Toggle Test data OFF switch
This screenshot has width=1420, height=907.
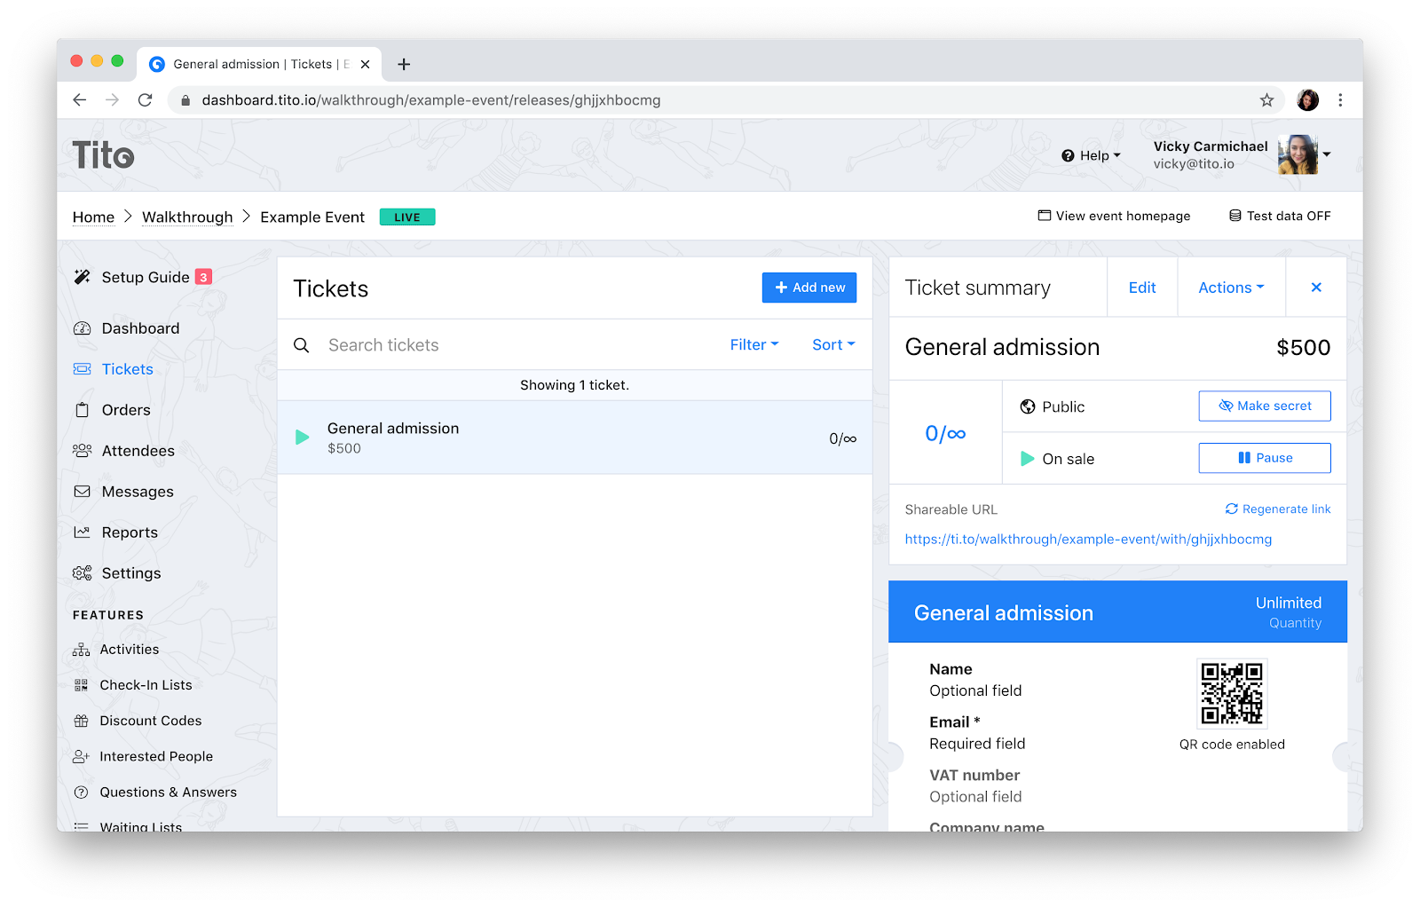1280,216
